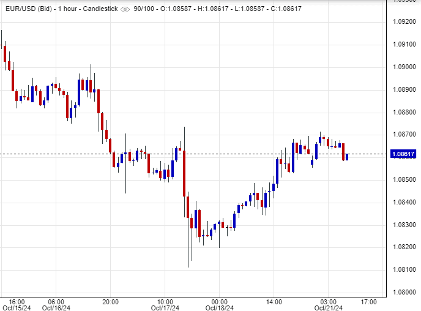Viewport: 421px width, 311px height.
Task: Click the 1.08400 price axis label
Action: click(403, 202)
